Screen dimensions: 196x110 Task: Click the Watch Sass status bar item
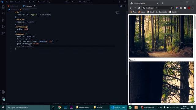point(58,104)
